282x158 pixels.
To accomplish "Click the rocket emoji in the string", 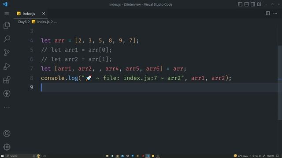I will [89, 78].
